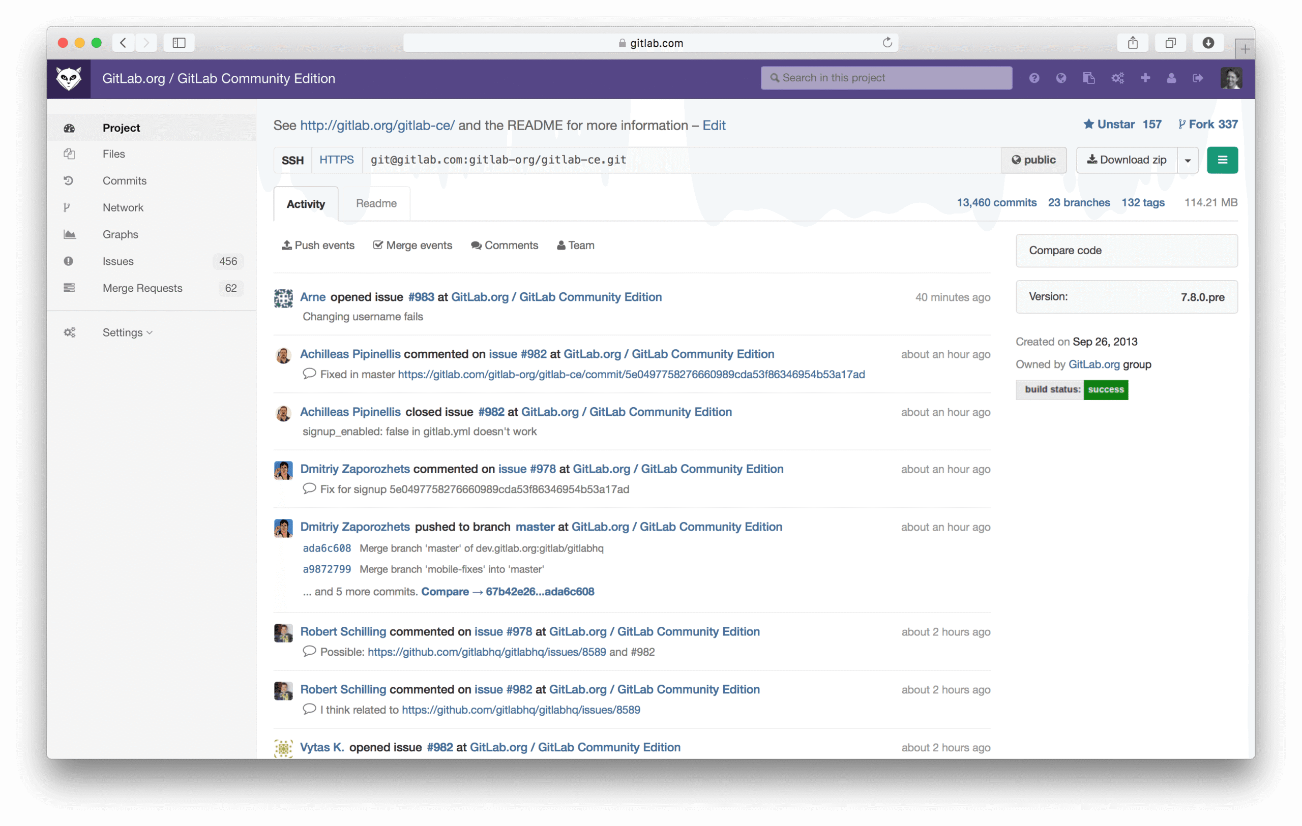
Task: Toggle the Push events filter
Action: click(318, 246)
